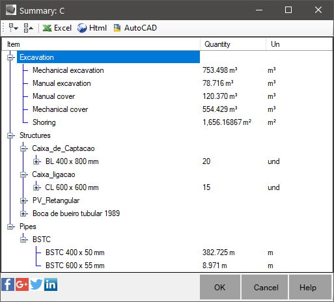Select the Mechanical excavation row

[68, 70]
